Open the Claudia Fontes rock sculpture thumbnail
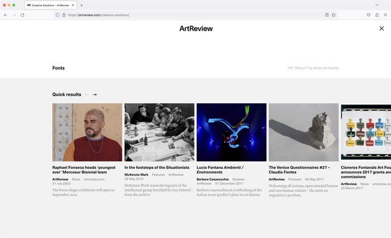 tap(304, 132)
